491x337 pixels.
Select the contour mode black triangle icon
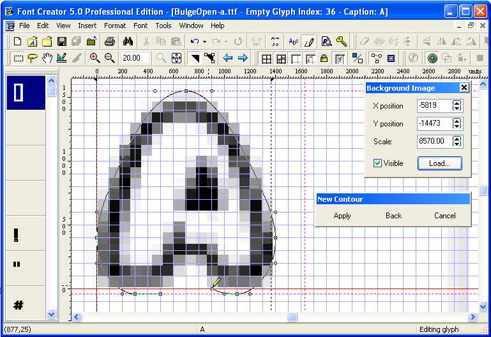point(195,58)
